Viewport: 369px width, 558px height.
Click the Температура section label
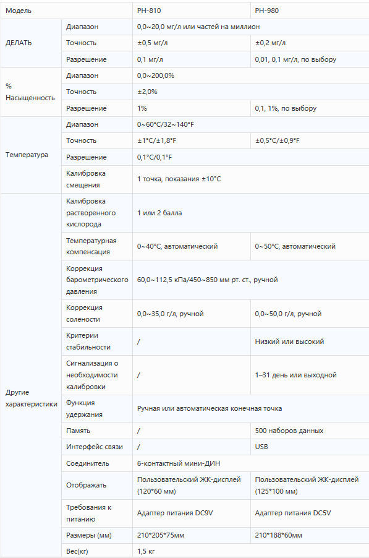point(27,155)
